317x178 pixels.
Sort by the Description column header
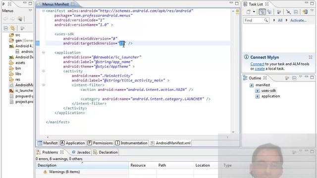82,165
